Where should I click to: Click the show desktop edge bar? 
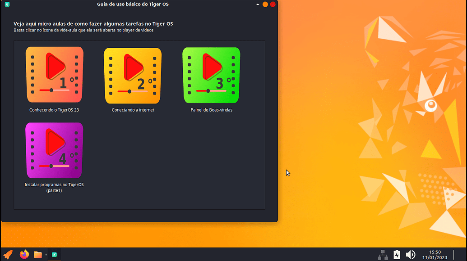tap(454, 255)
